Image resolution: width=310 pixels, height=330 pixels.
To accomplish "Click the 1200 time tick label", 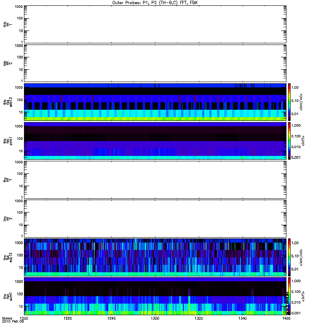I will click(24, 318).
